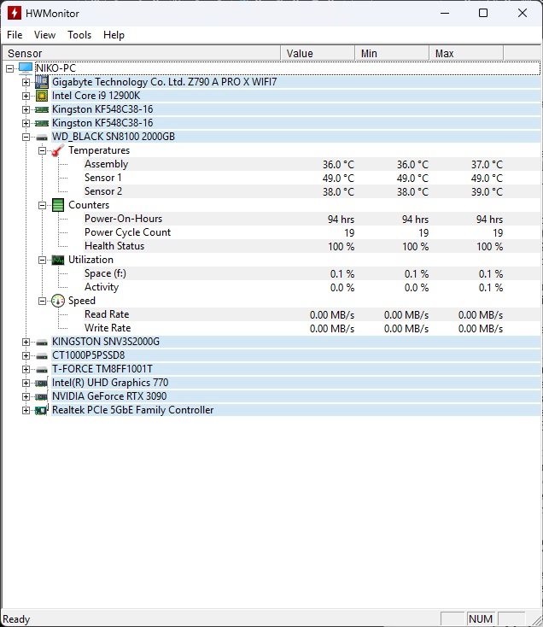
Task: Select the Activity utilization row
Action: (312, 288)
